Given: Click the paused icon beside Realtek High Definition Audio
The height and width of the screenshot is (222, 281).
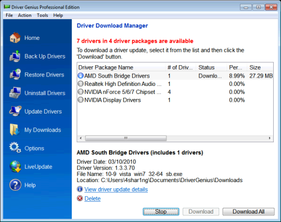Looking at the screenshot, I should pyautogui.click(x=80, y=84).
